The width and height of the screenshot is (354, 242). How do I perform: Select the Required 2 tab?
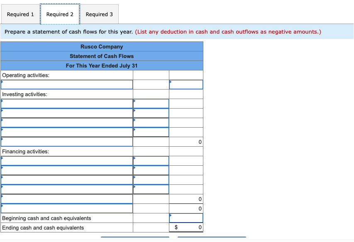[60, 14]
